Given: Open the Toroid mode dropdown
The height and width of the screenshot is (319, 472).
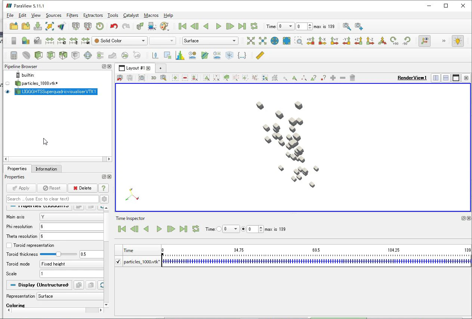Looking at the screenshot, I should [x=71, y=264].
